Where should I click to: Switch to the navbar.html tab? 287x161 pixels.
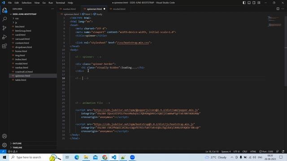pyautogui.click(x=69, y=9)
